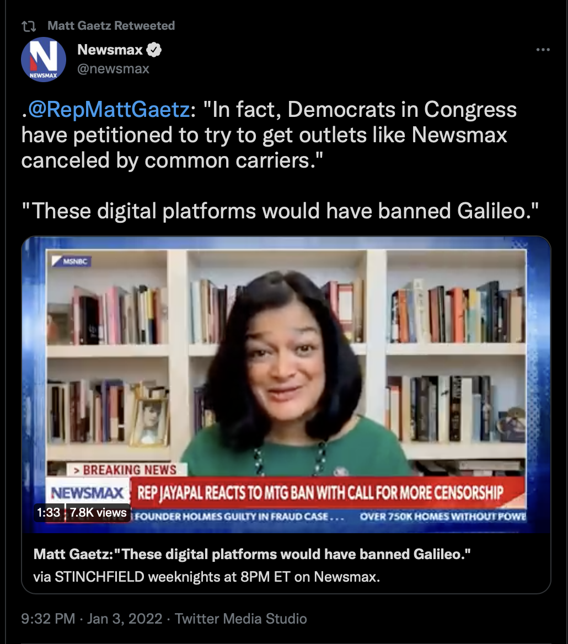Click the retweet arrows icon
Screen dimensions: 568x644
[x=29, y=26]
